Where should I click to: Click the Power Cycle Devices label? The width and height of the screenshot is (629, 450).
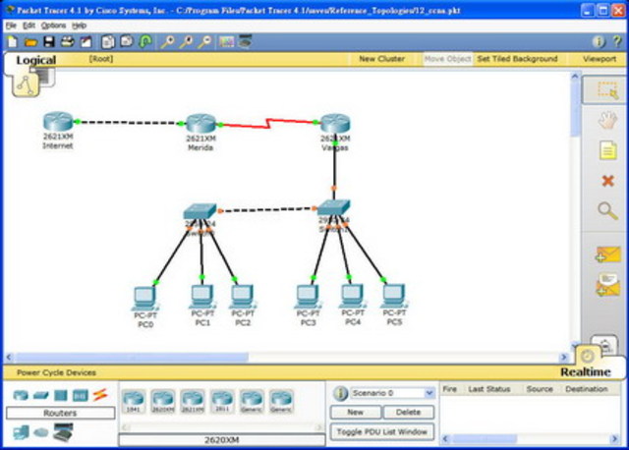[x=56, y=372]
